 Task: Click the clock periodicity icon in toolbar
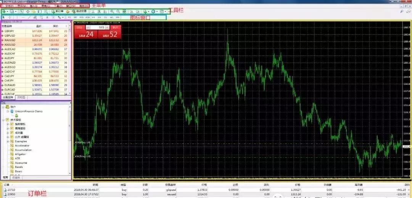click(x=153, y=12)
